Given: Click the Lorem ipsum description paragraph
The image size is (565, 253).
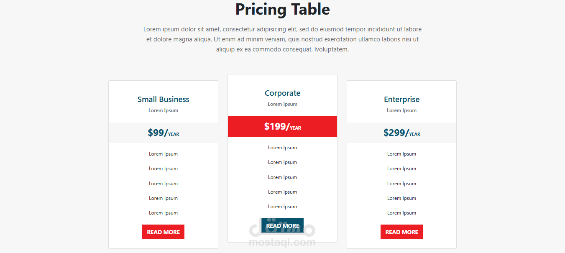Looking at the screenshot, I should tap(282, 39).
